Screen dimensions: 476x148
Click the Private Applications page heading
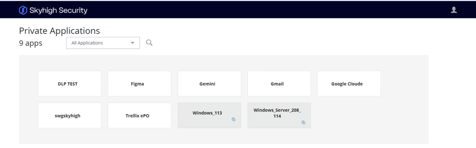(59, 31)
